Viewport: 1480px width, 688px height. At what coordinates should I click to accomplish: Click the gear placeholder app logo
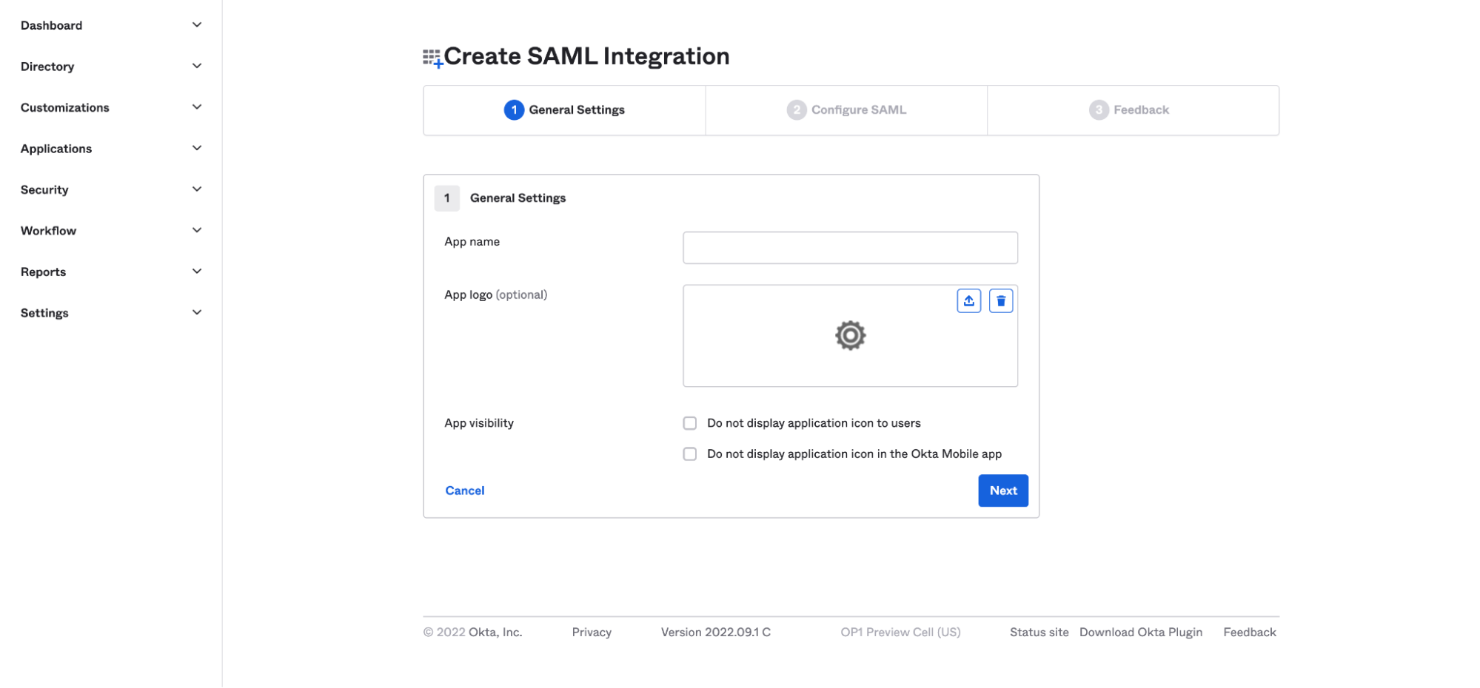tap(850, 336)
